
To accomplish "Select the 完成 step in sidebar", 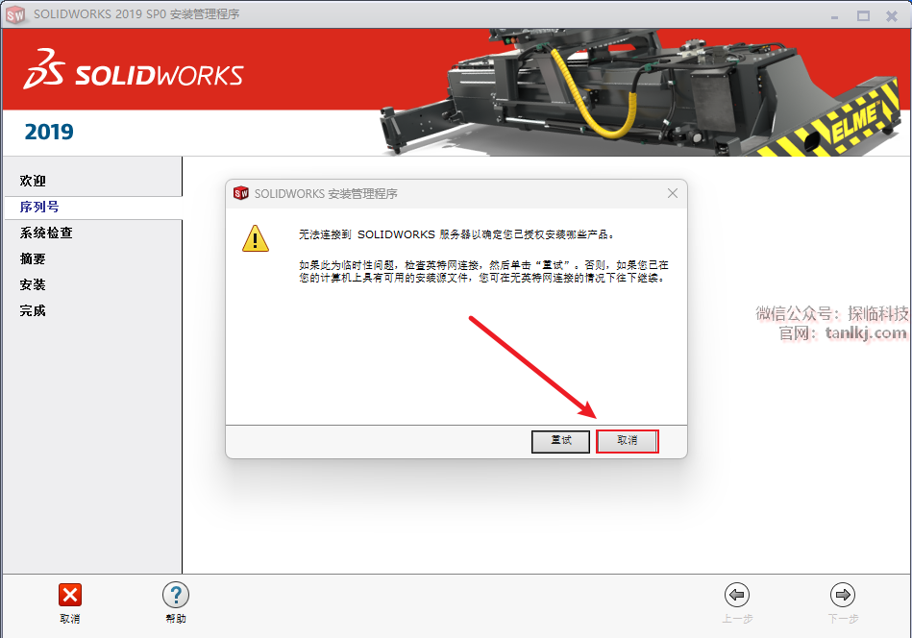I will (33, 310).
